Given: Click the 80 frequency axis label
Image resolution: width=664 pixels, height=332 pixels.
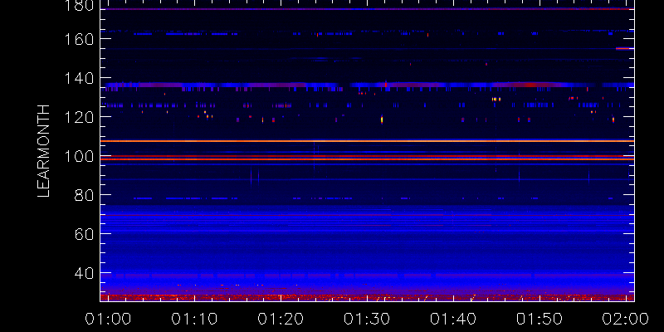Looking at the screenshot, I should click(x=84, y=195).
